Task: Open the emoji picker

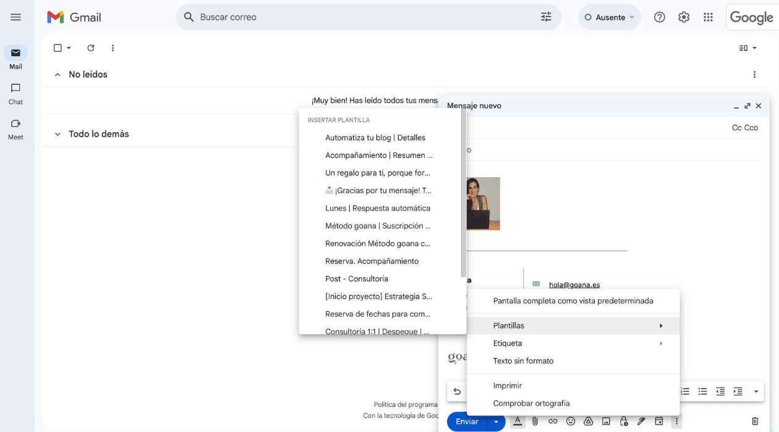Action: (571, 422)
